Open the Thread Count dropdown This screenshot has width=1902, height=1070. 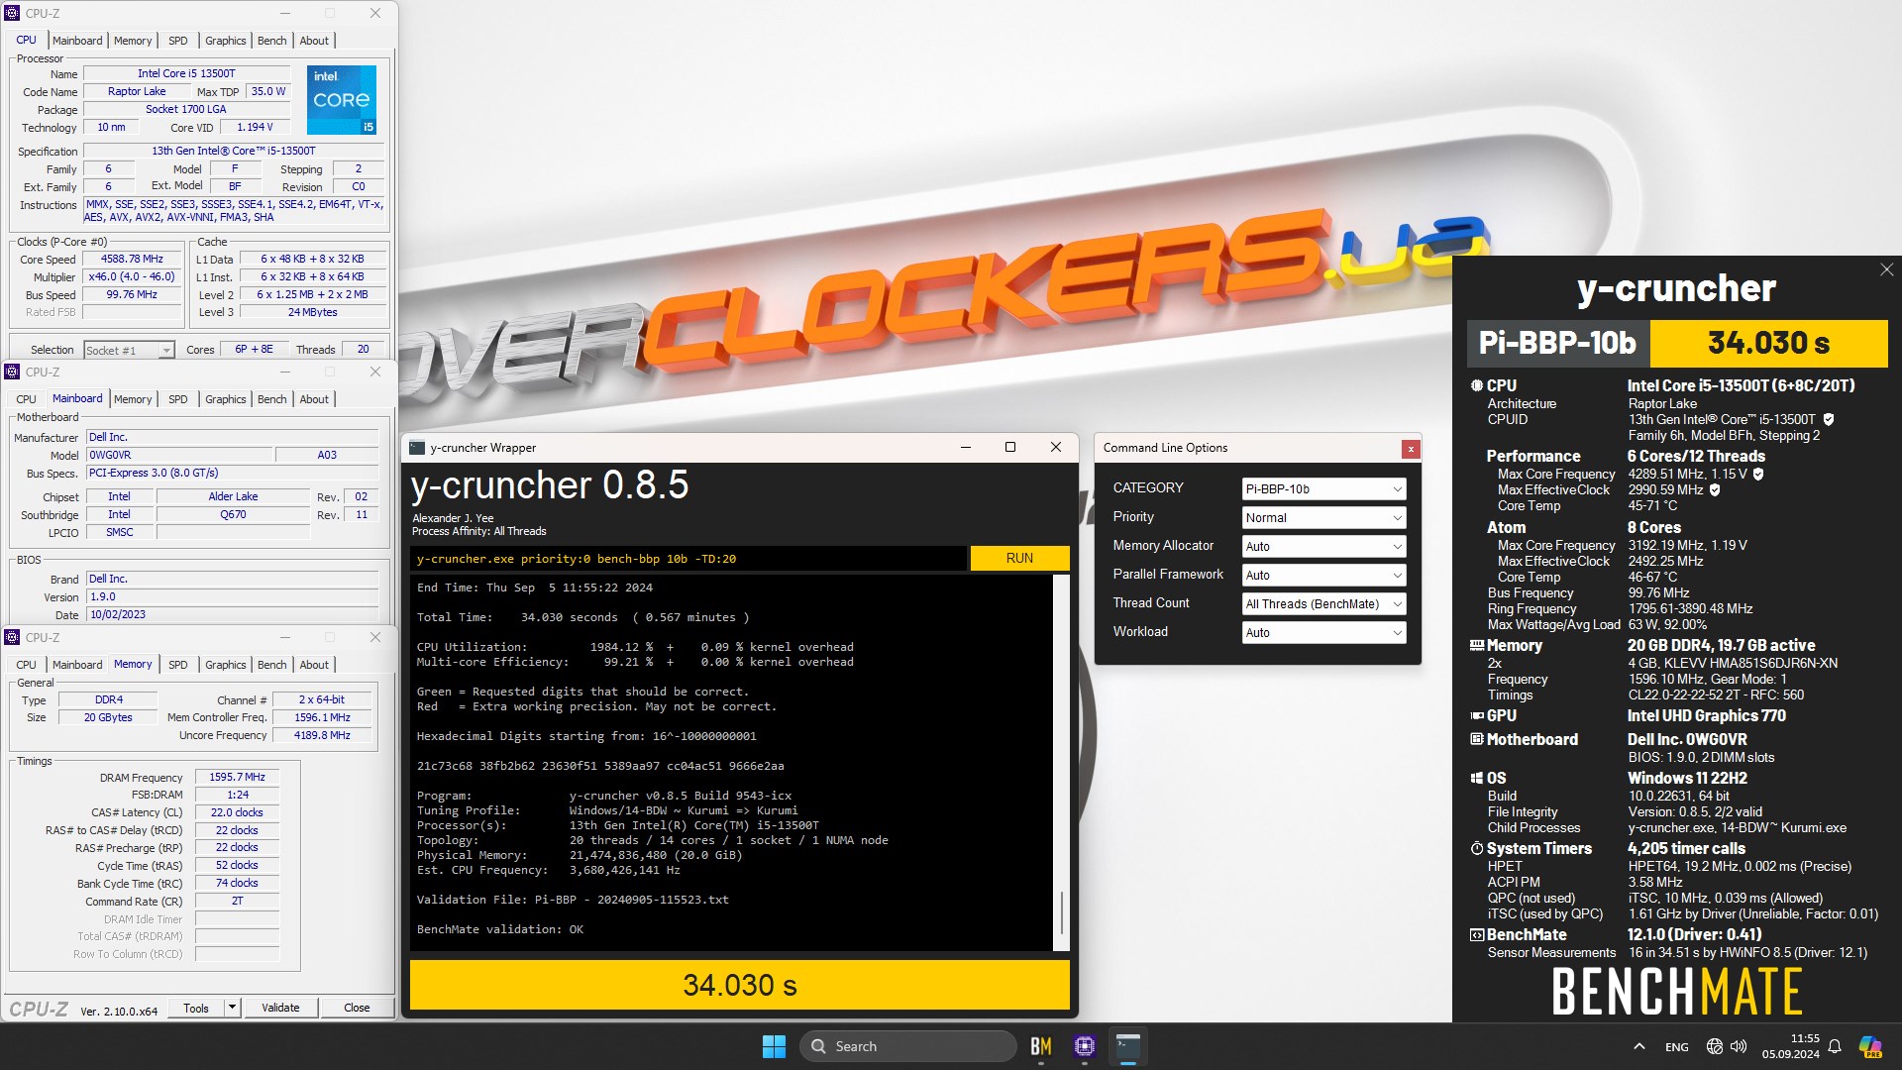(x=1323, y=603)
